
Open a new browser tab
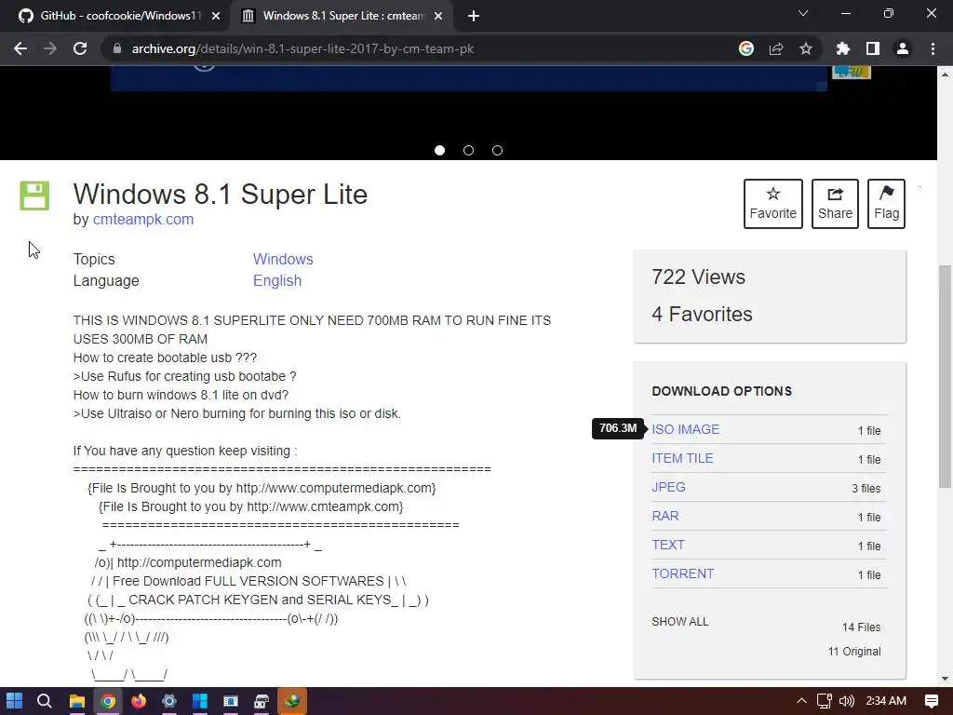pyautogui.click(x=474, y=16)
